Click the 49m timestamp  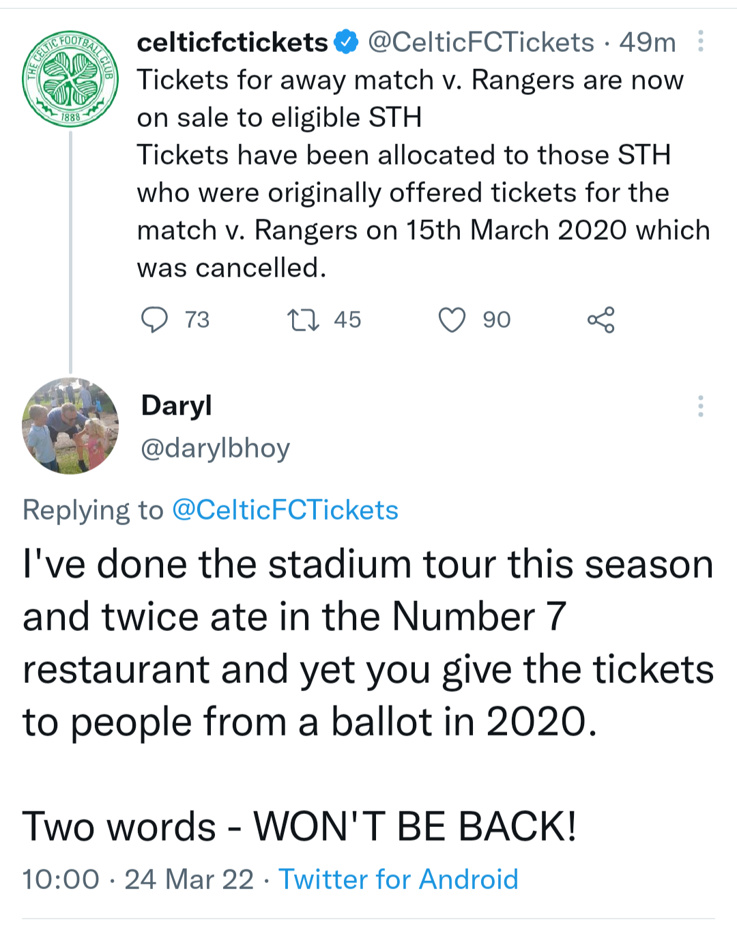point(647,42)
